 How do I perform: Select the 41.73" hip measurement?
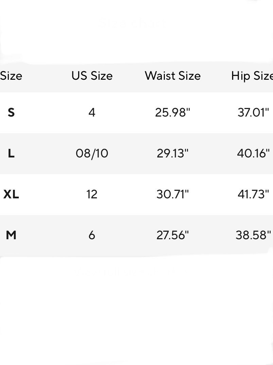[x=253, y=194]
